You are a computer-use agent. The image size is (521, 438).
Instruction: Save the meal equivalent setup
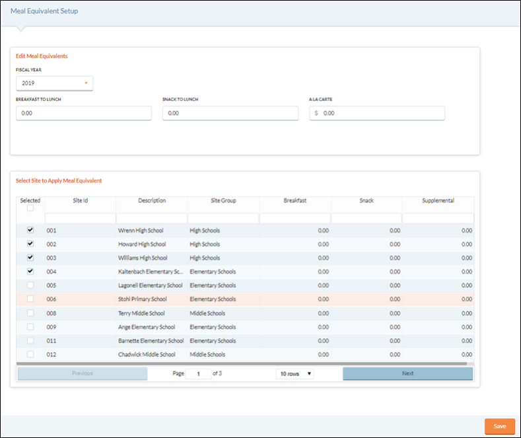[500, 426]
